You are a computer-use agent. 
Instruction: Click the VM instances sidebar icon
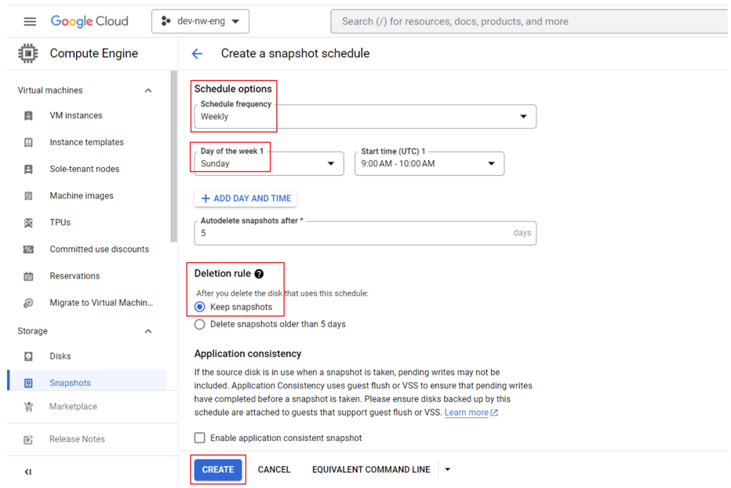click(x=28, y=115)
